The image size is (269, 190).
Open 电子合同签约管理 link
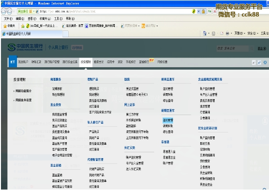tap(62, 155)
